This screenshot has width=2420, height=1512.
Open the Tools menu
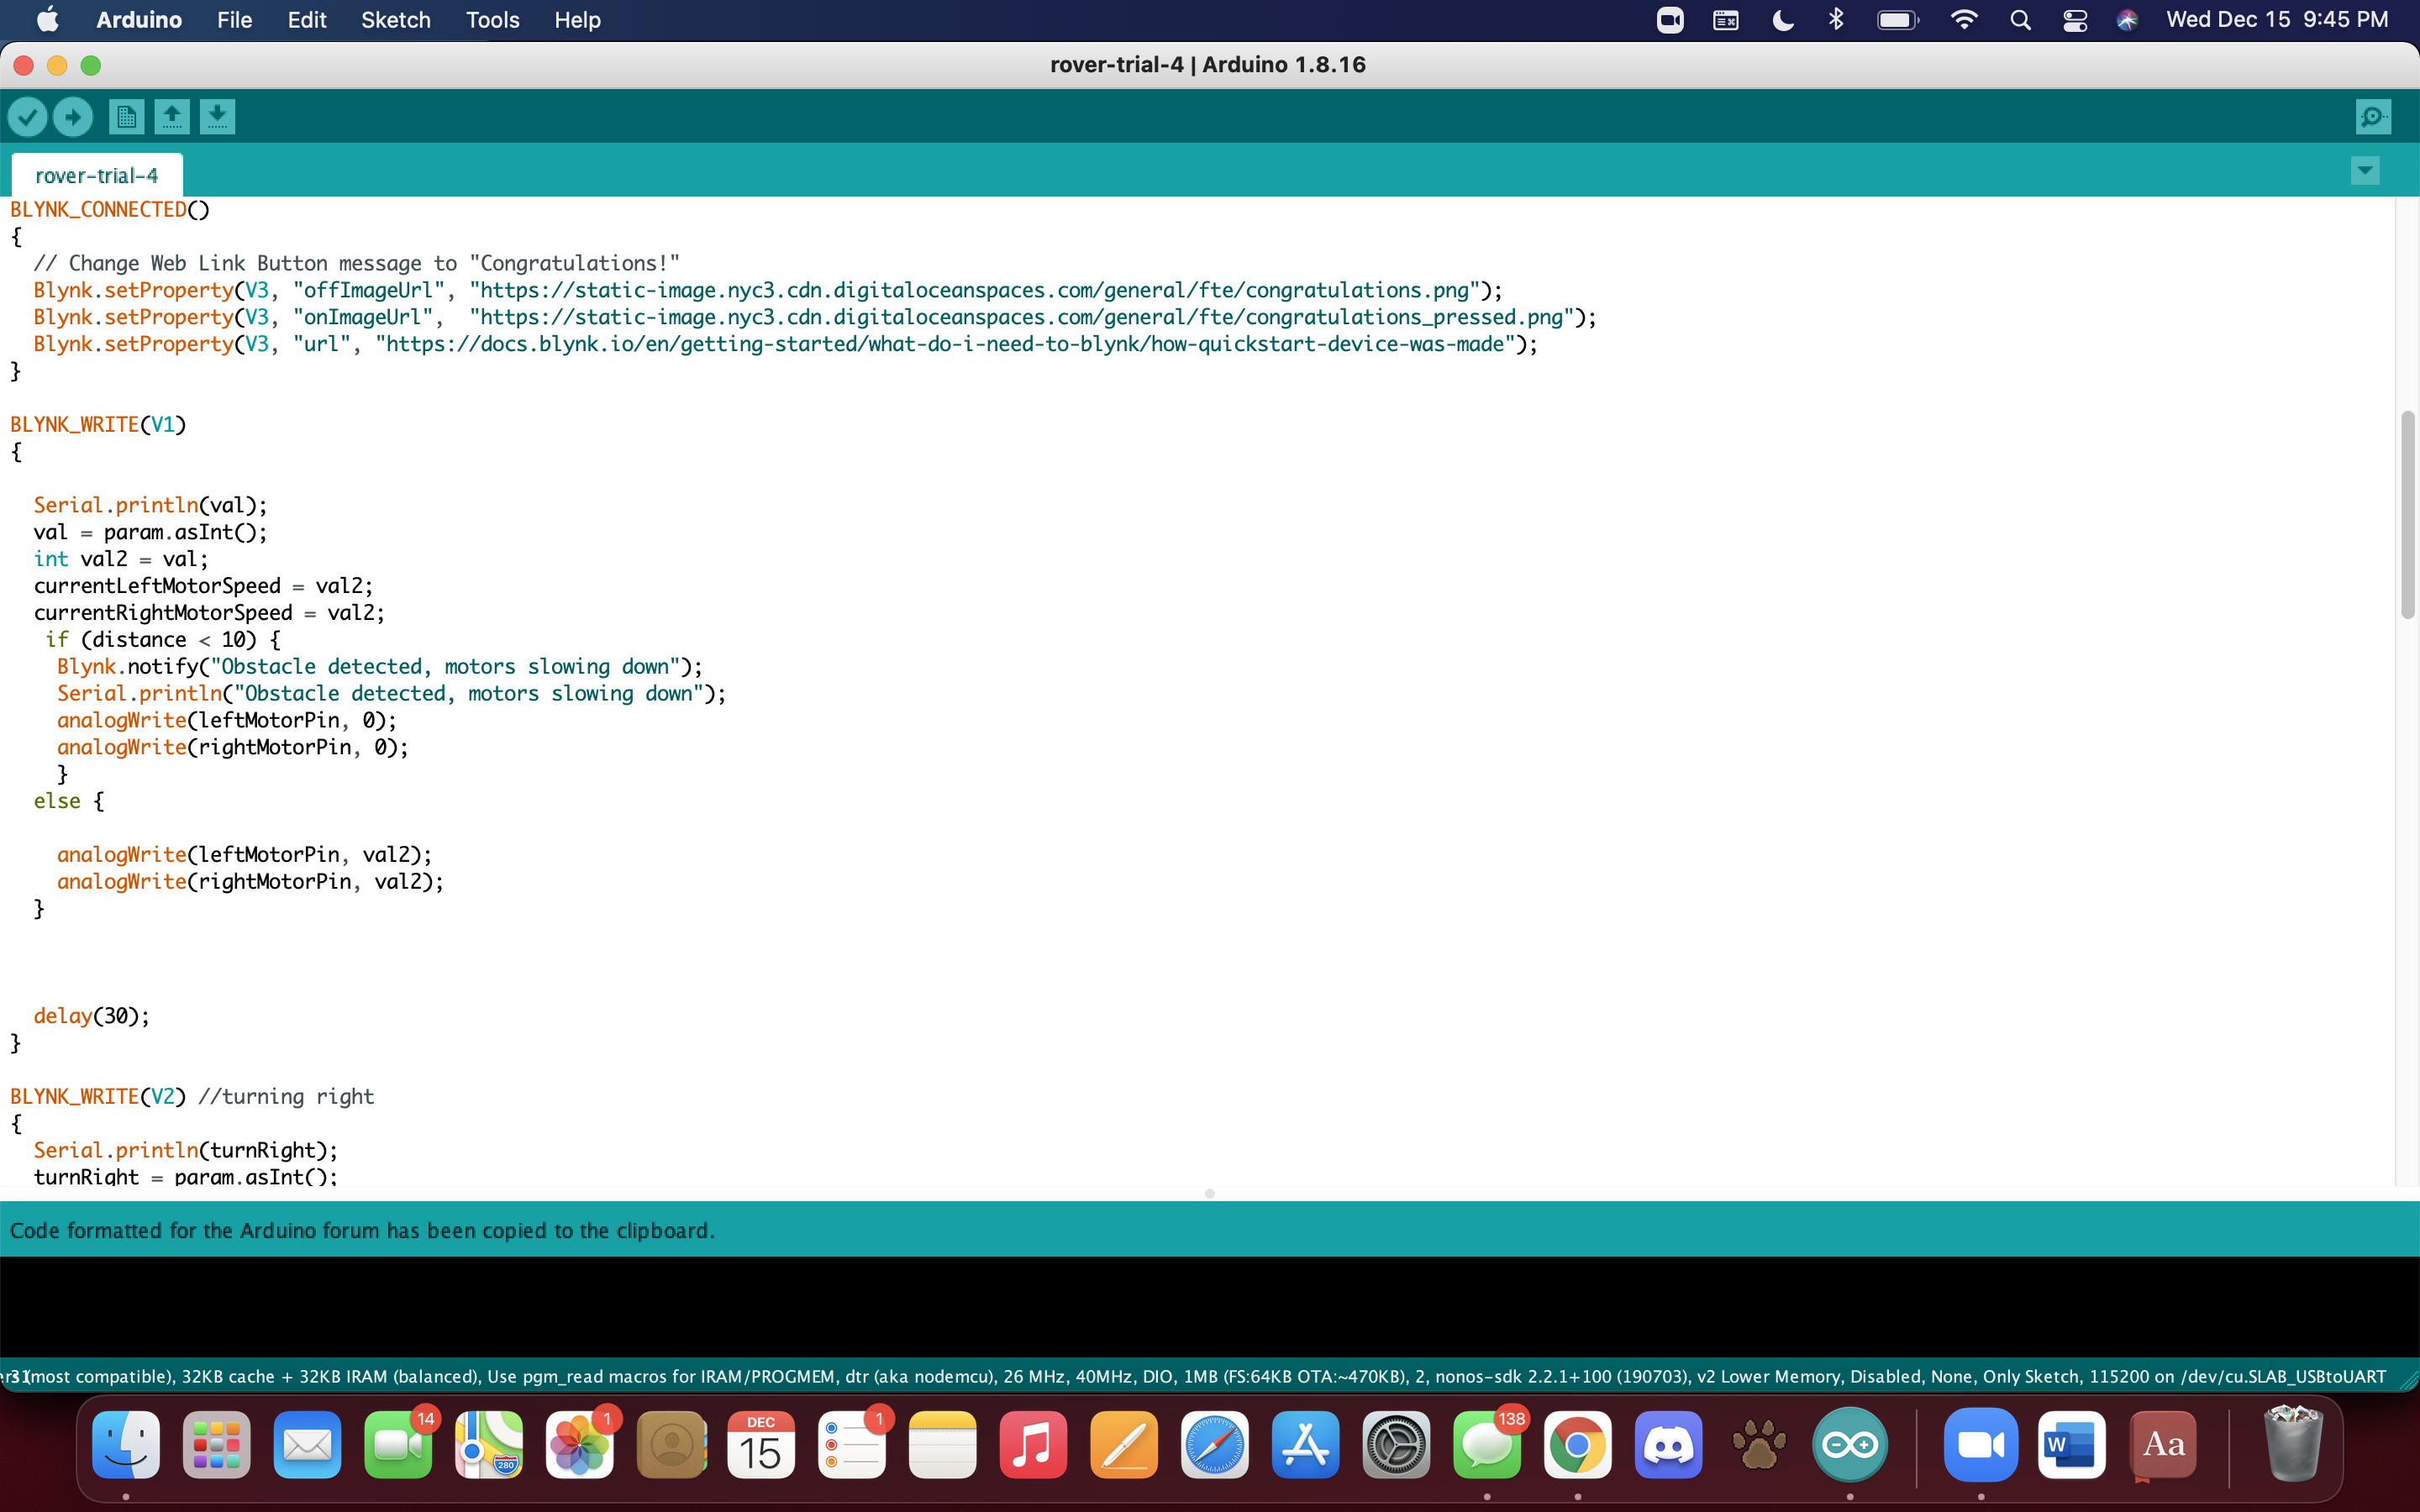coord(492,20)
